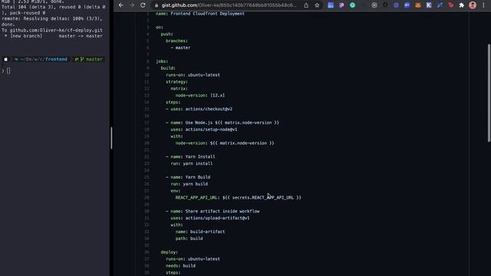Open the red extension icon
The image size is (491, 276).
tap(450, 5)
